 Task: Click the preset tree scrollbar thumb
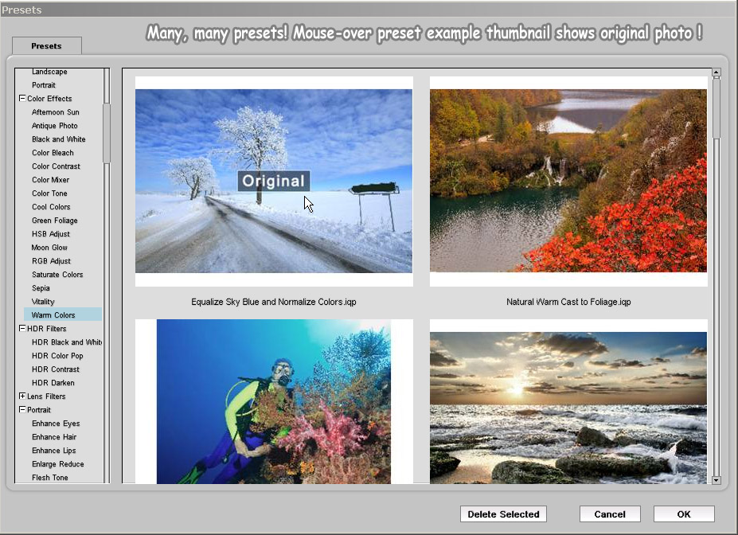pyautogui.click(x=107, y=134)
